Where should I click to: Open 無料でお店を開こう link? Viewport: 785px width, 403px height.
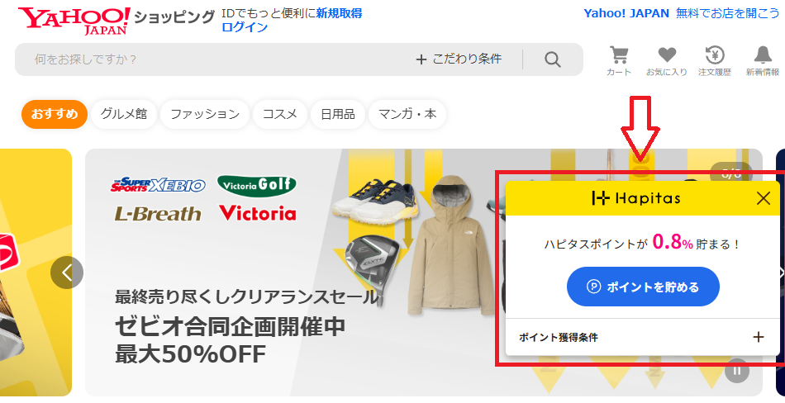pos(727,13)
